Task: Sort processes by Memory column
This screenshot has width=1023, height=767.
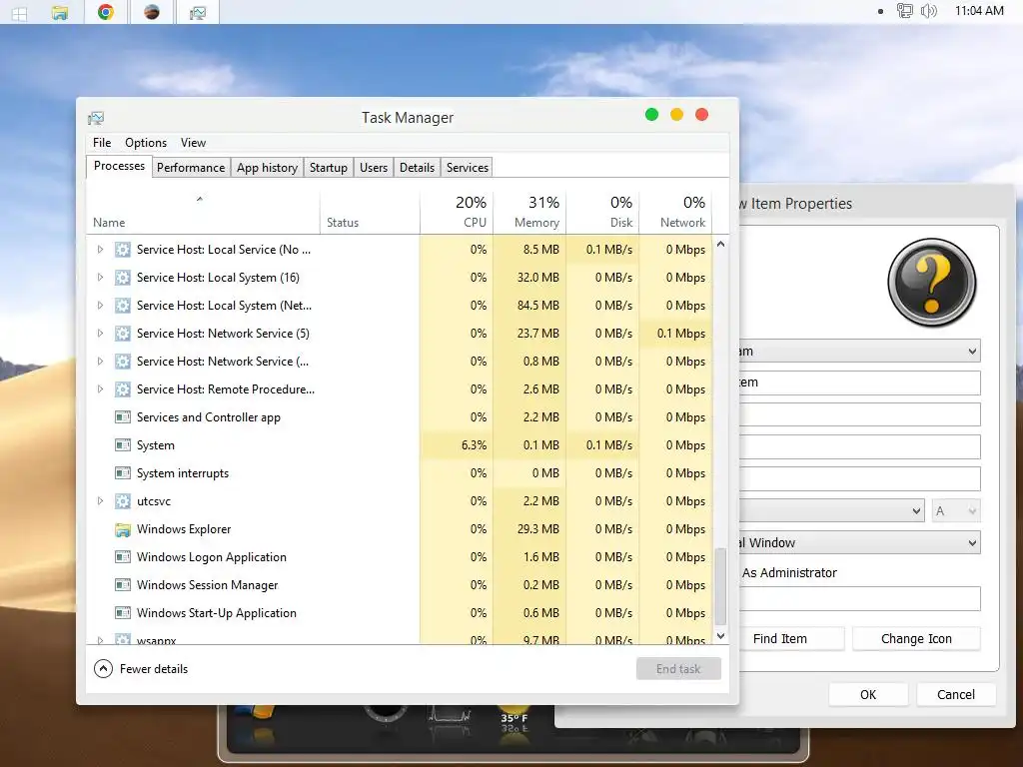Action: (529, 212)
